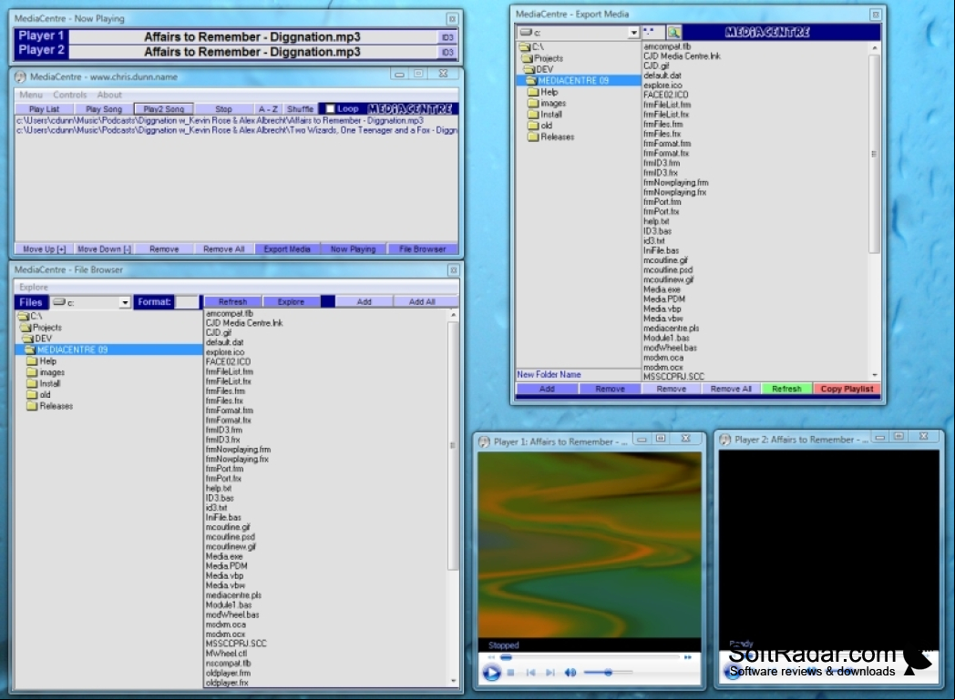Start playback in the Player 1 window
955x700 pixels.
pyautogui.click(x=491, y=673)
